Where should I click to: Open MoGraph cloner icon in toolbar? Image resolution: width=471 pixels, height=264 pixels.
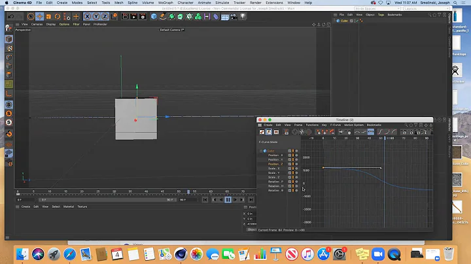198,16
